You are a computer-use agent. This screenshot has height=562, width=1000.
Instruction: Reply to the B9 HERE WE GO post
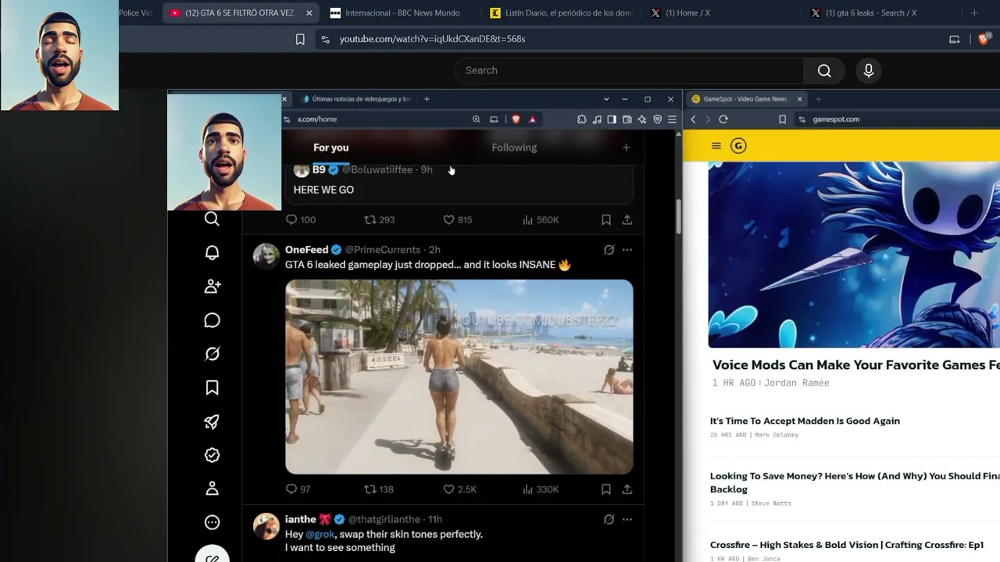pos(301,220)
